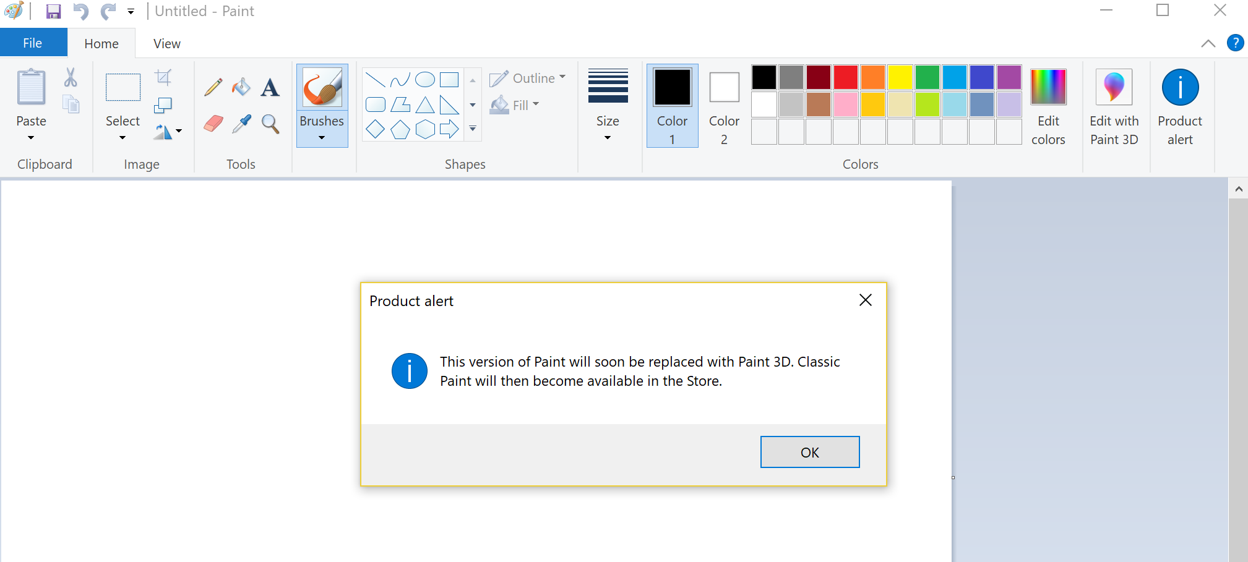Choose the Fill with color bucket

click(241, 87)
